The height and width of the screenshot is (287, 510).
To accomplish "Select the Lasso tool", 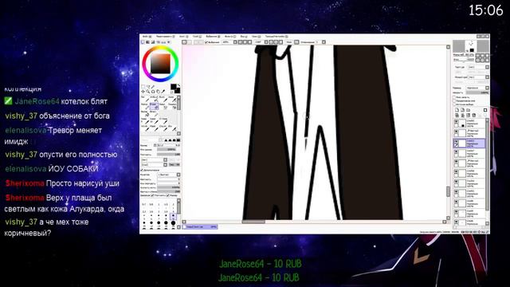I will tap(148, 87).
